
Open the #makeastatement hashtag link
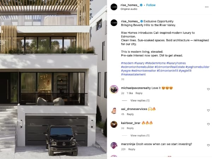point(133,74)
